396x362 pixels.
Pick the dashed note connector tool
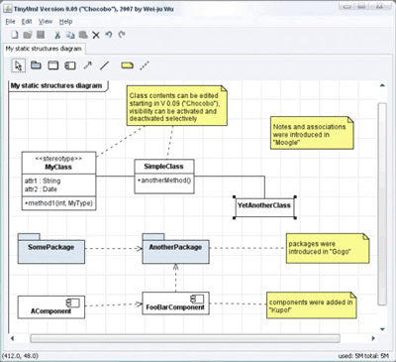coord(145,65)
